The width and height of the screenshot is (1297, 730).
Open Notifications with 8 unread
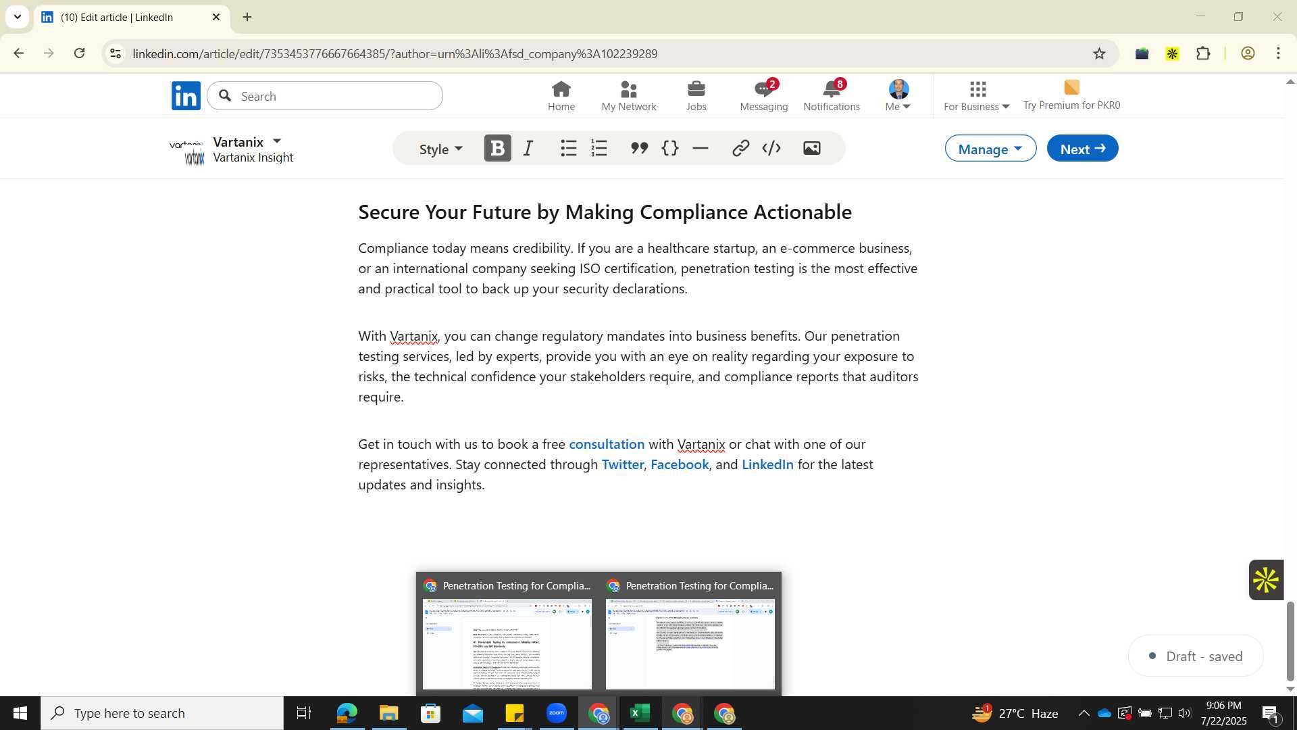[832, 95]
